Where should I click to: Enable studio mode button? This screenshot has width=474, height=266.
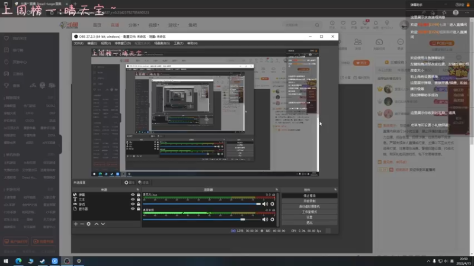pos(309,212)
